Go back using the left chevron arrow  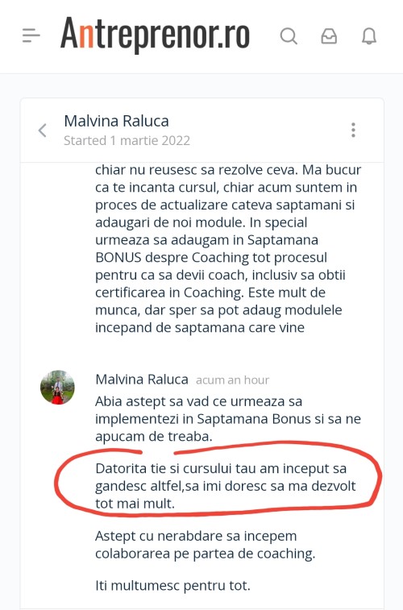click(43, 131)
